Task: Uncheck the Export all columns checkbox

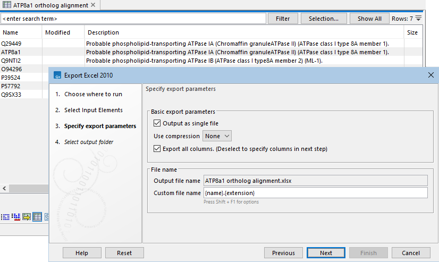Action: [157, 149]
